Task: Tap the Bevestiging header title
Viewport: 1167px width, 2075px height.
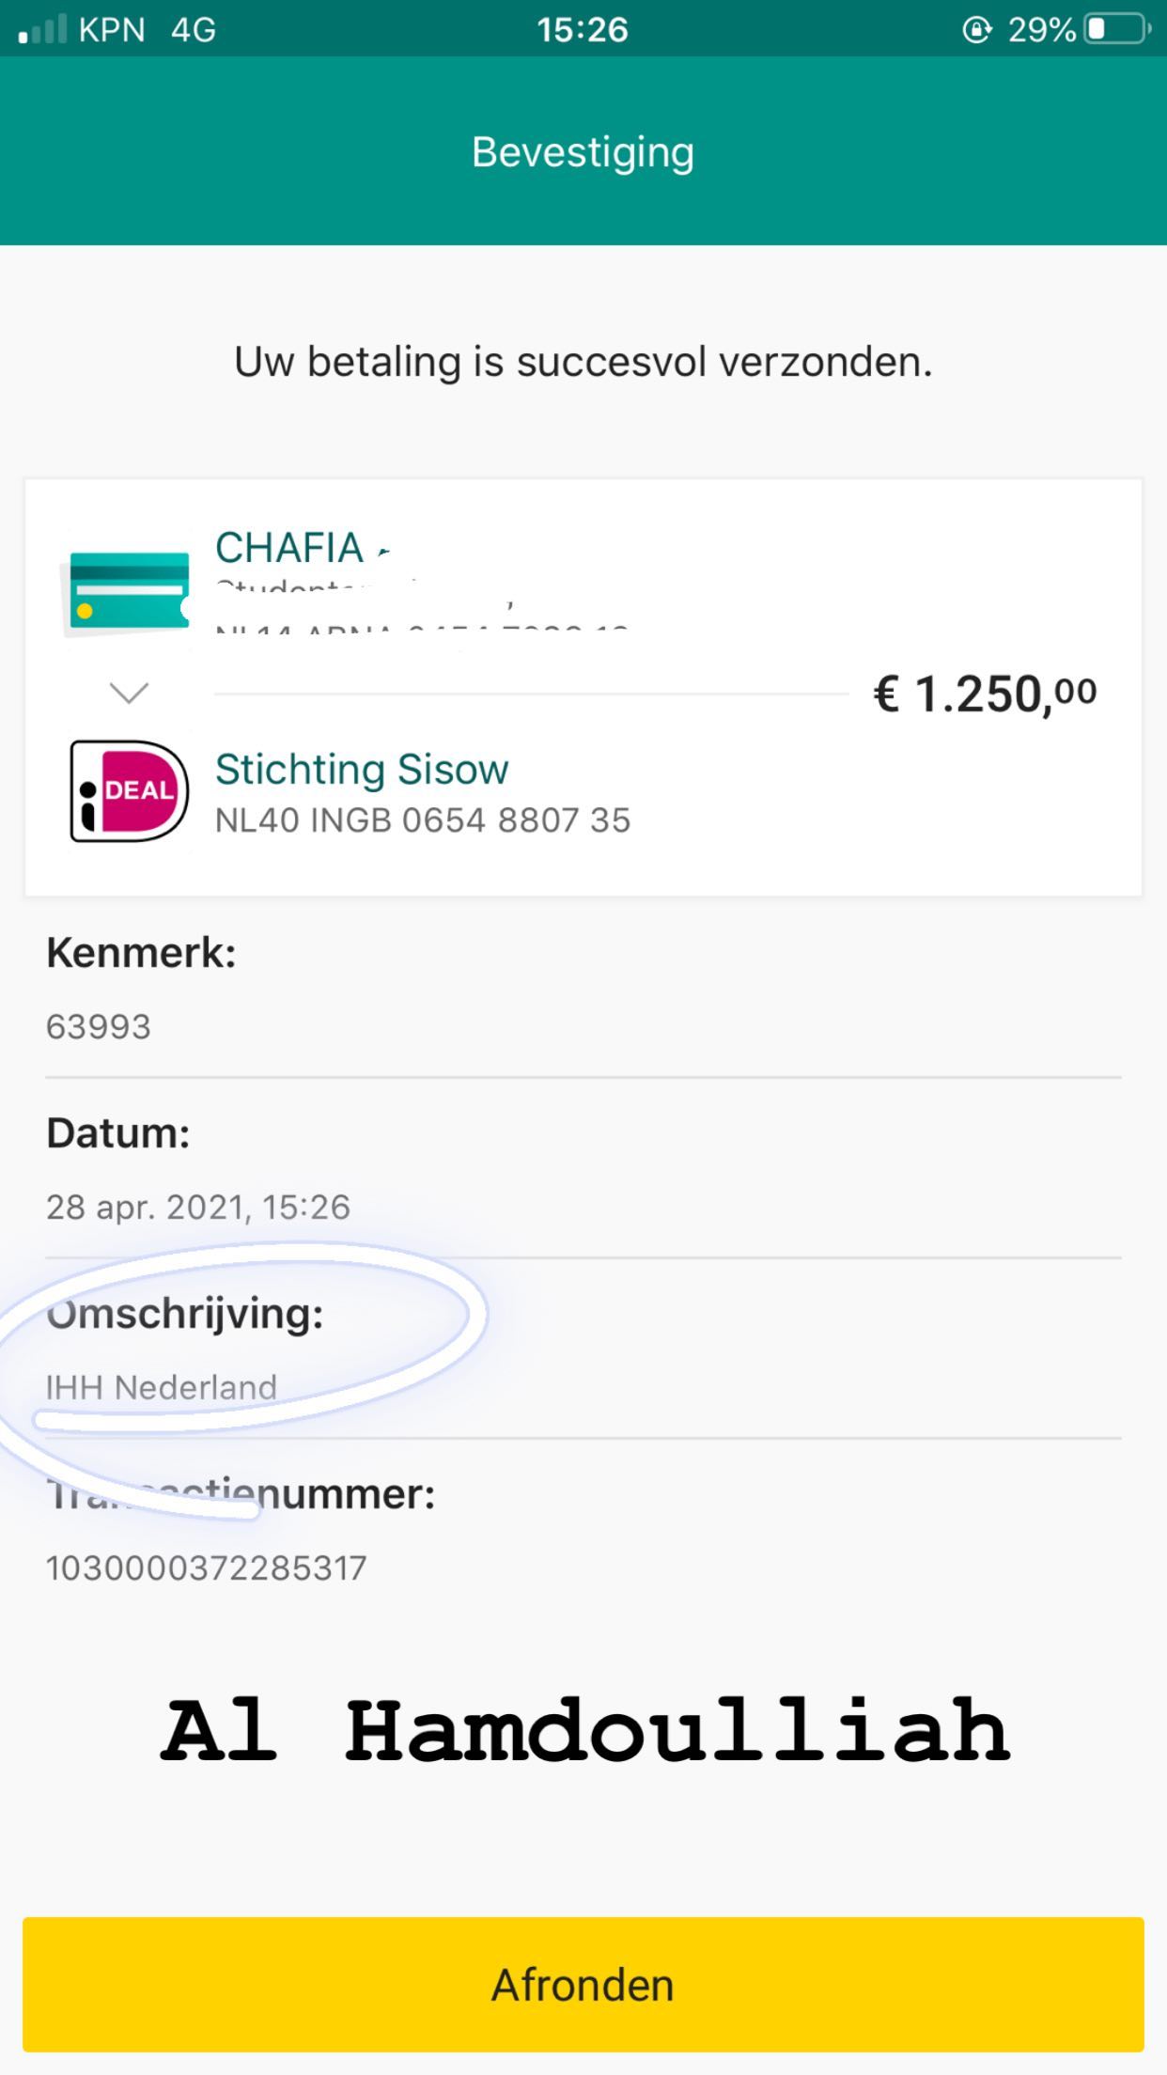Action: (x=583, y=152)
